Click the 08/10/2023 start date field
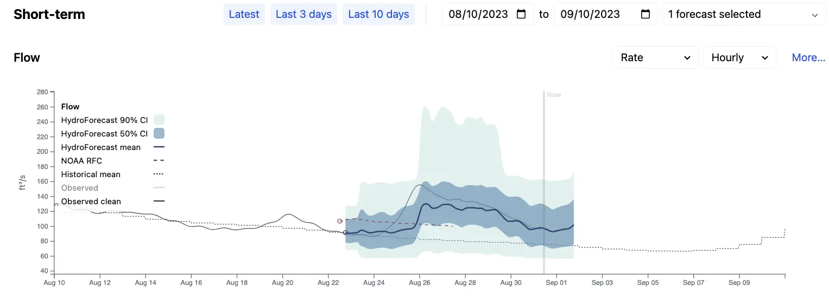The width and height of the screenshot is (829, 299). pos(488,14)
